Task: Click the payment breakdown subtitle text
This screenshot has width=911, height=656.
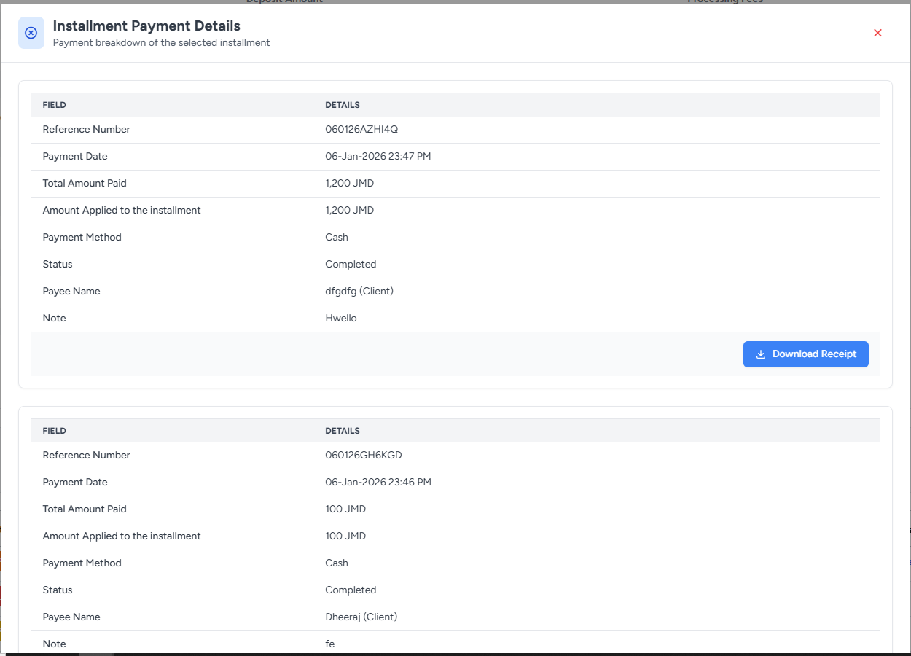Action: 161,43
